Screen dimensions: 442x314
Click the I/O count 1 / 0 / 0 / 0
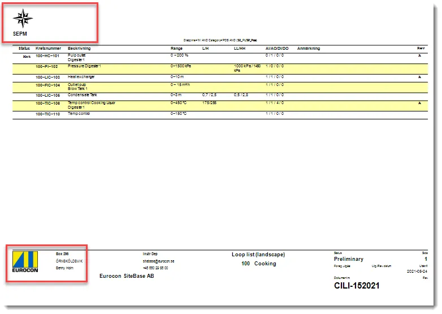coord(275,66)
